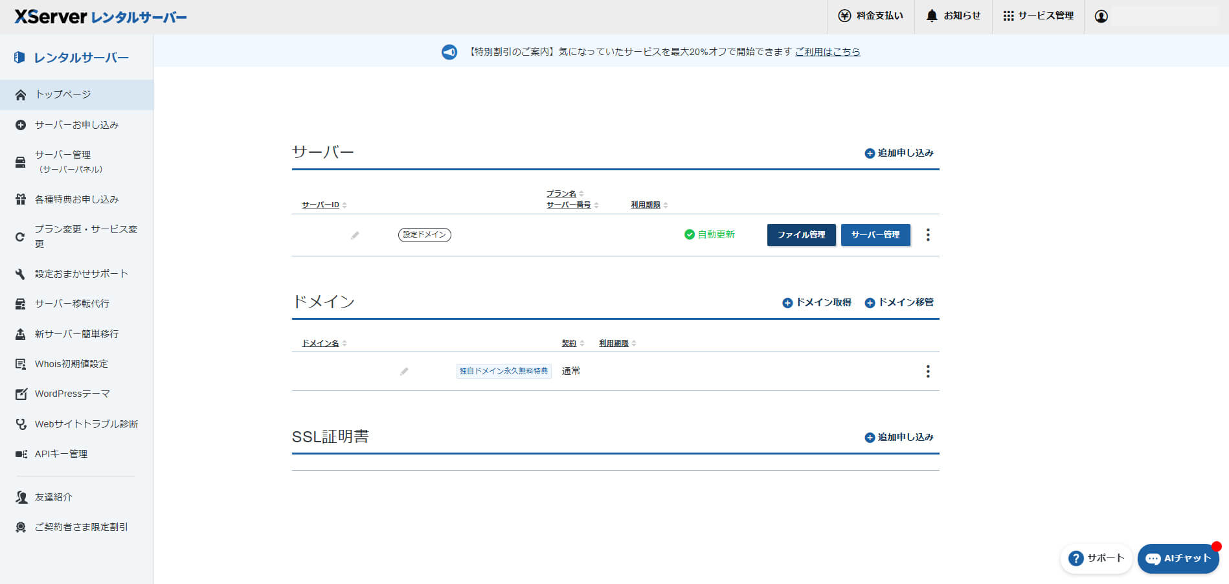Open サーバー管理（サーバーパネル） sidebar item

pyautogui.click(x=76, y=162)
